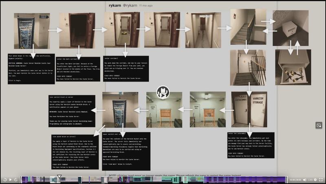Rewind using the skip-back icon
This screenshot has height=184, width=326.
pyautogui.click(x=4, y=180)
